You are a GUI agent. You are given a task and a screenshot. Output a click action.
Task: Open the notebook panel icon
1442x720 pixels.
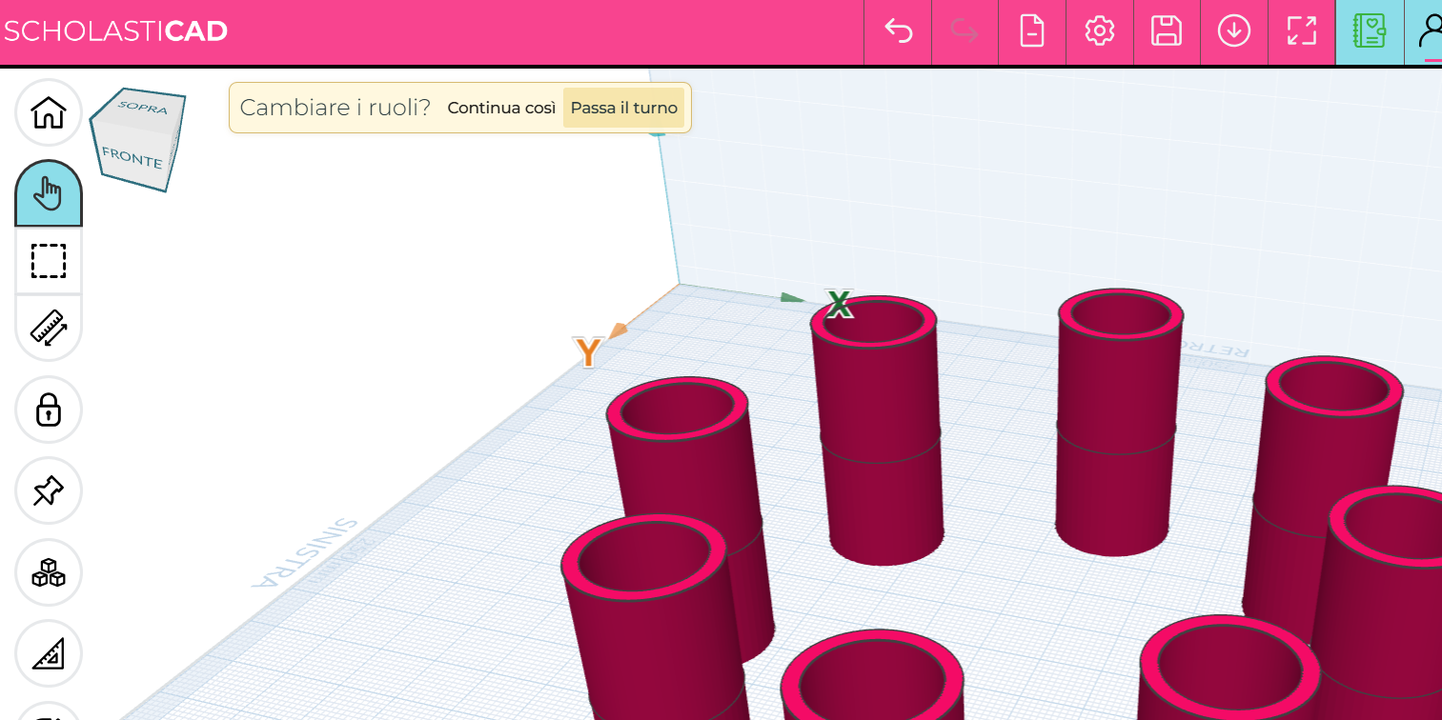tap(1370, 31)
